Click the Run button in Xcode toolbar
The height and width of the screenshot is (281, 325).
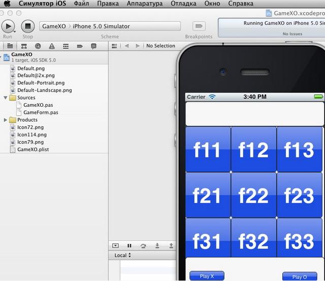point(8,26)
